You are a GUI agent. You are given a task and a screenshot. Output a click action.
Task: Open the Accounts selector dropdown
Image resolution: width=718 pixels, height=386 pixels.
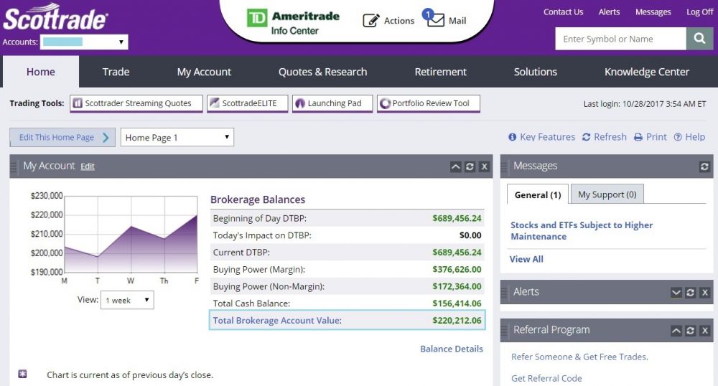tap(83, 42)
